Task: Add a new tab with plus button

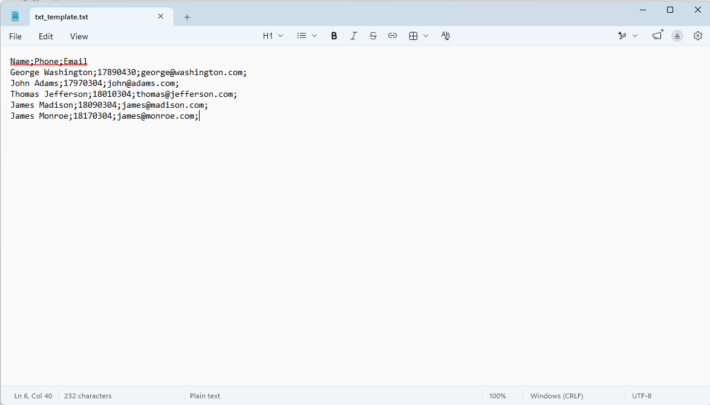Action: tap(187, 17)
